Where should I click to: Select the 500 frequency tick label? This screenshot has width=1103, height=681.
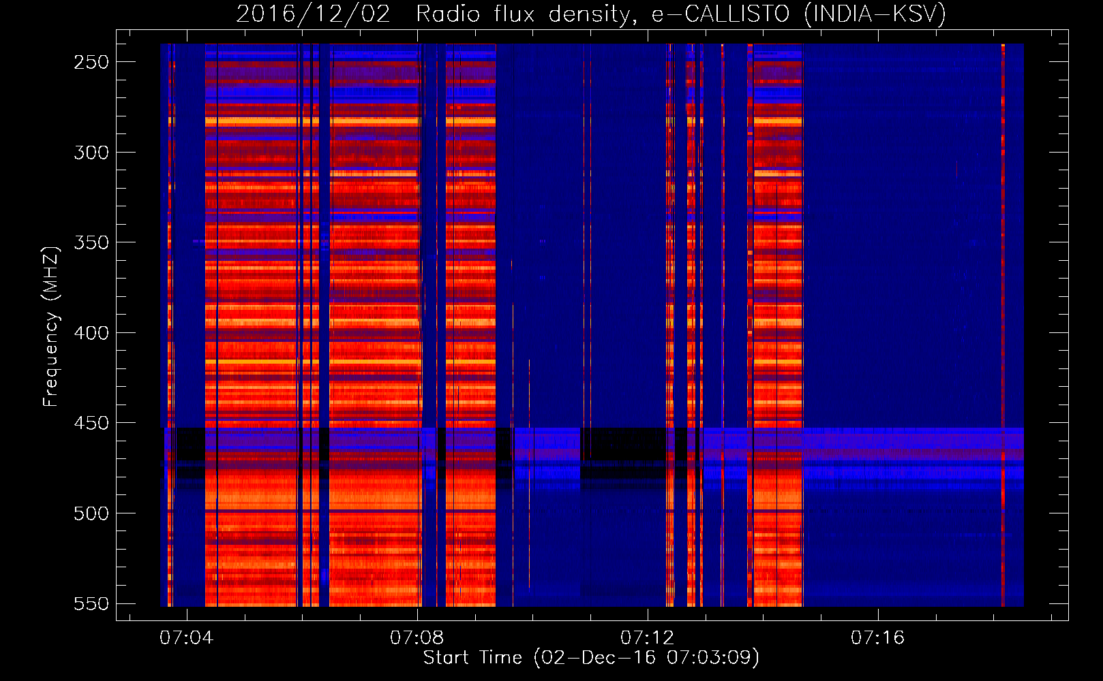pyautogui.click(x=91, y=513)
